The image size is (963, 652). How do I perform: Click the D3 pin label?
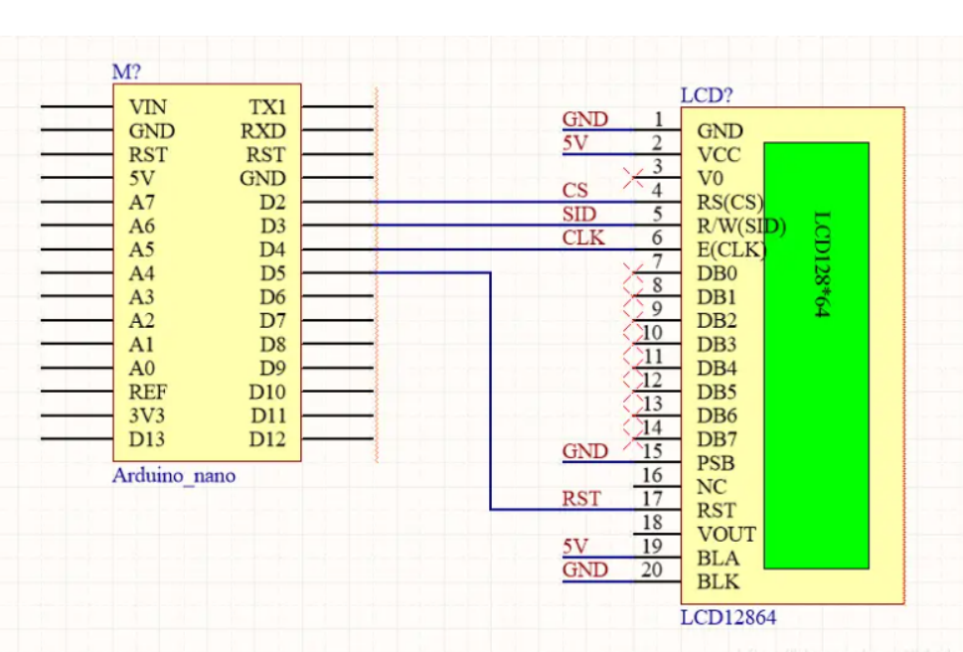[x=272, y=226]
